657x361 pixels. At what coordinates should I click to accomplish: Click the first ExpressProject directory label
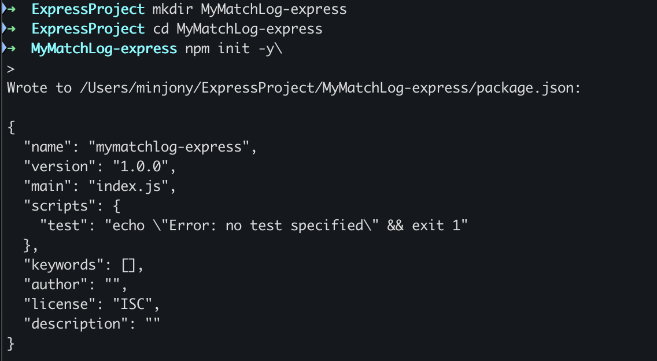(x=88, y=9)
